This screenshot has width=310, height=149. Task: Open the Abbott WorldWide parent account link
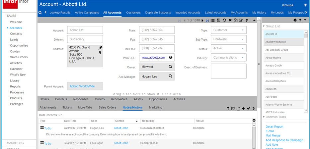[x=82, y=86]
